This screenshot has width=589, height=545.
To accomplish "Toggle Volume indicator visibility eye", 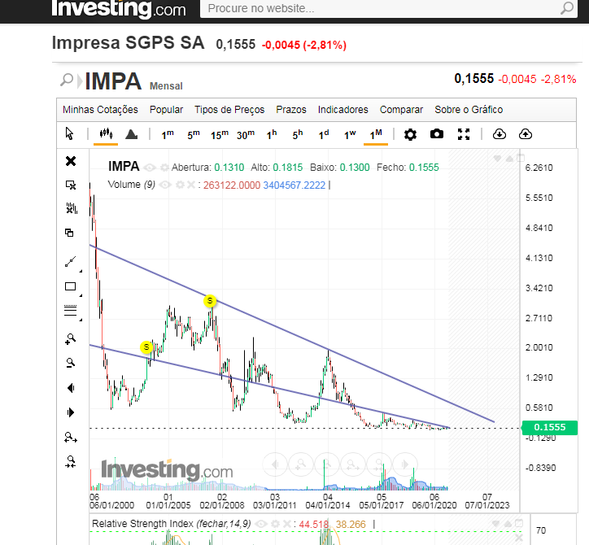I will (164, 185).
